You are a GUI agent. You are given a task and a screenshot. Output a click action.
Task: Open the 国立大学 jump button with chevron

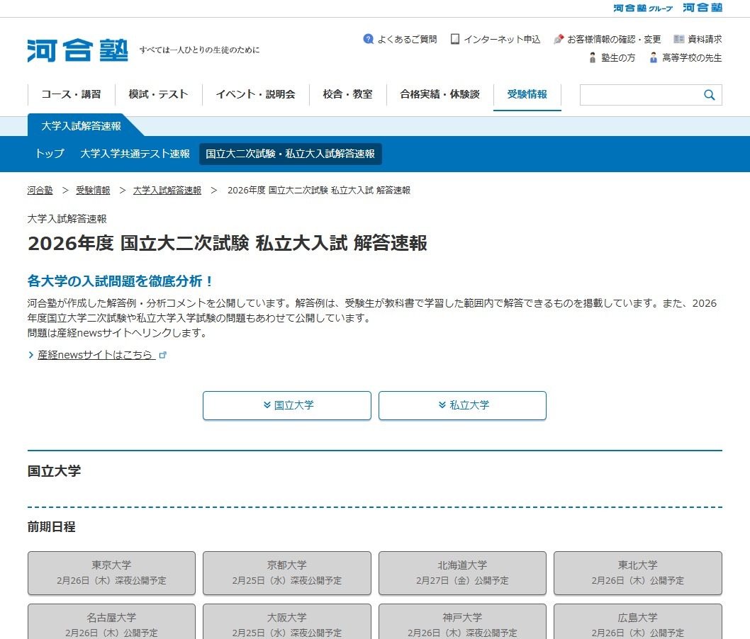pyautogui.click(x=286, y=405)
